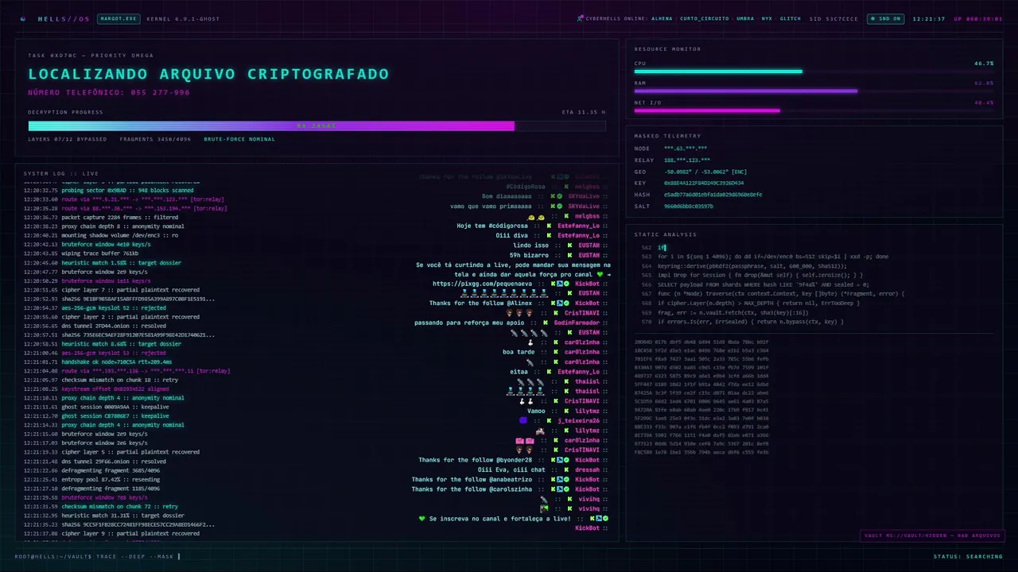This screenshot has height=572, width=1018.
Task: Click the decryption progress bar
Action: [317, 126]
